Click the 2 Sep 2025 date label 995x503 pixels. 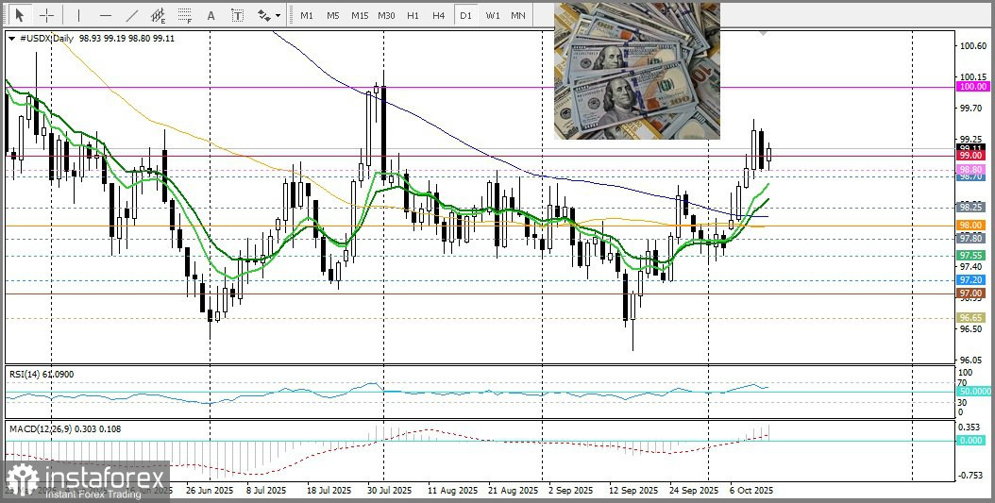(x=571, y=491)
